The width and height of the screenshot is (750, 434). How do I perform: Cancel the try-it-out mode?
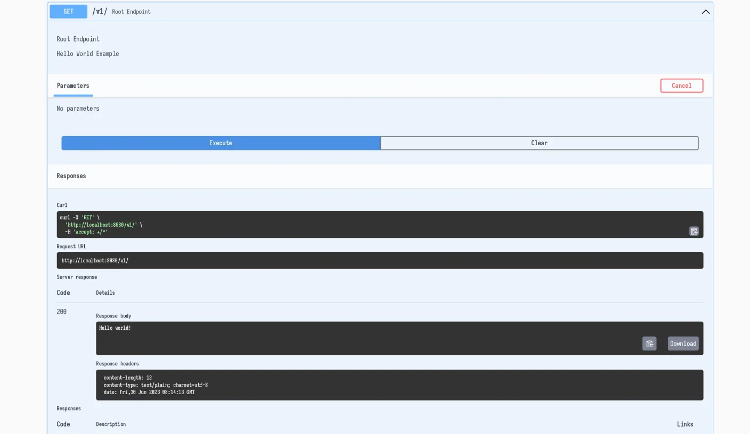[682, 86]
